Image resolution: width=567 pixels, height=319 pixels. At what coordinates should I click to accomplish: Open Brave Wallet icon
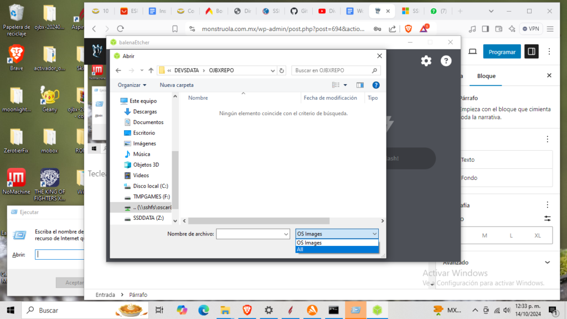[499, 29]
